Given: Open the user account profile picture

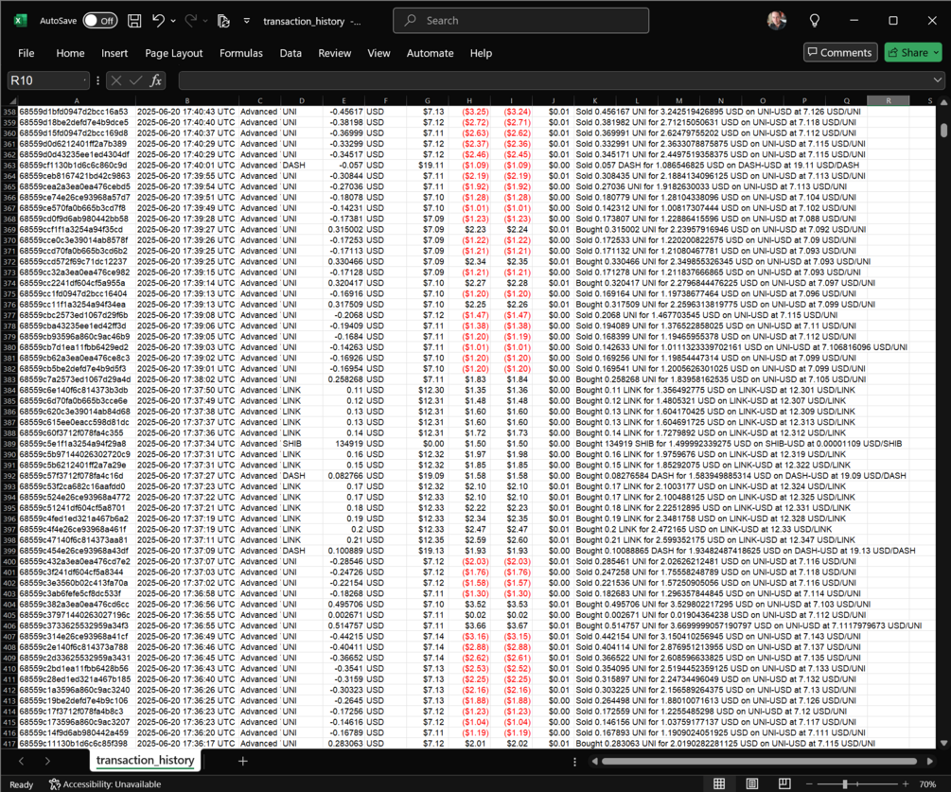Looking at the screenshot, I should (777, 20).
